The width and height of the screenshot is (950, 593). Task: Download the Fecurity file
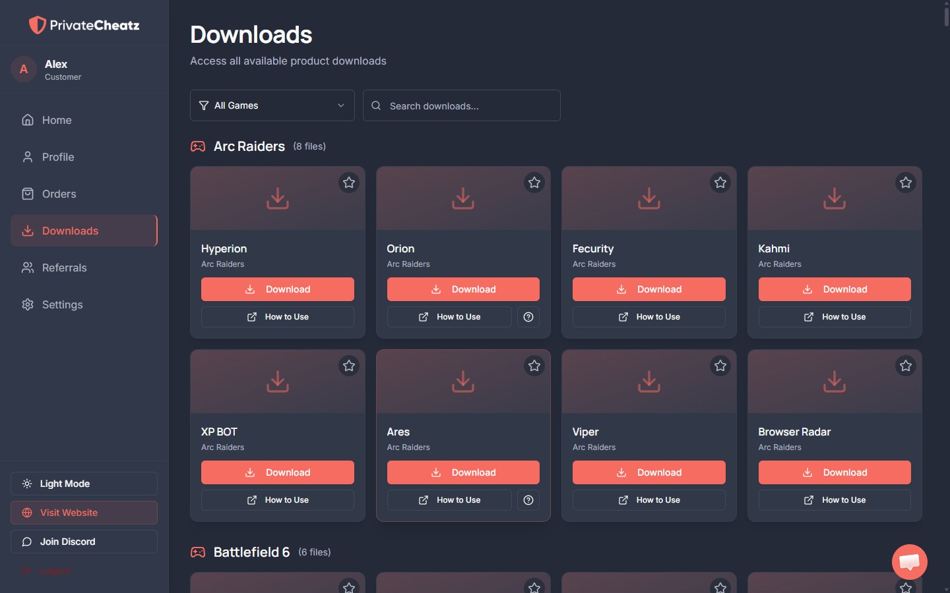coord(649,289)
